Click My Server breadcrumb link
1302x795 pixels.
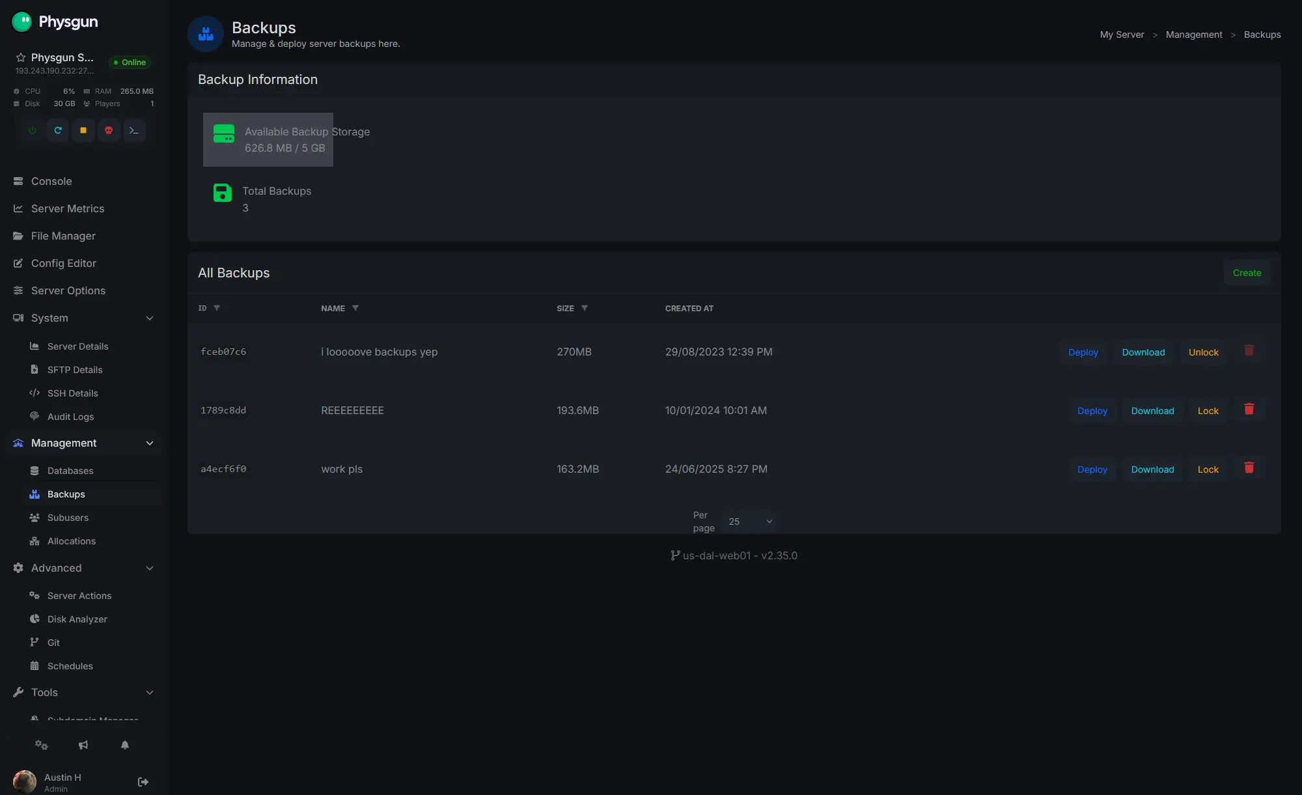[1122, 35]
